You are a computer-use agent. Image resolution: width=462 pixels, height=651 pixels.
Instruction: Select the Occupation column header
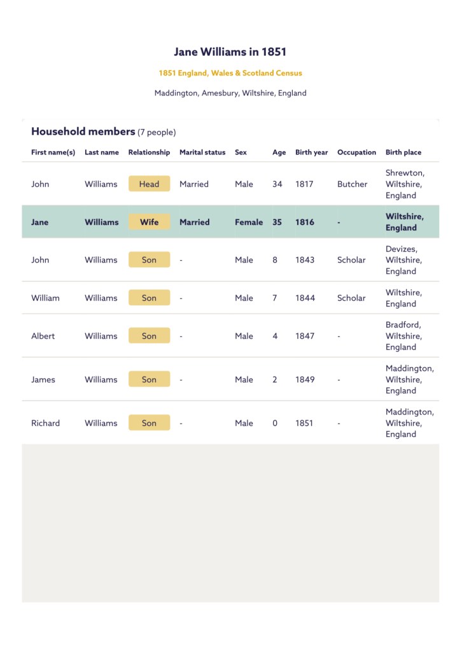point(356,153)
